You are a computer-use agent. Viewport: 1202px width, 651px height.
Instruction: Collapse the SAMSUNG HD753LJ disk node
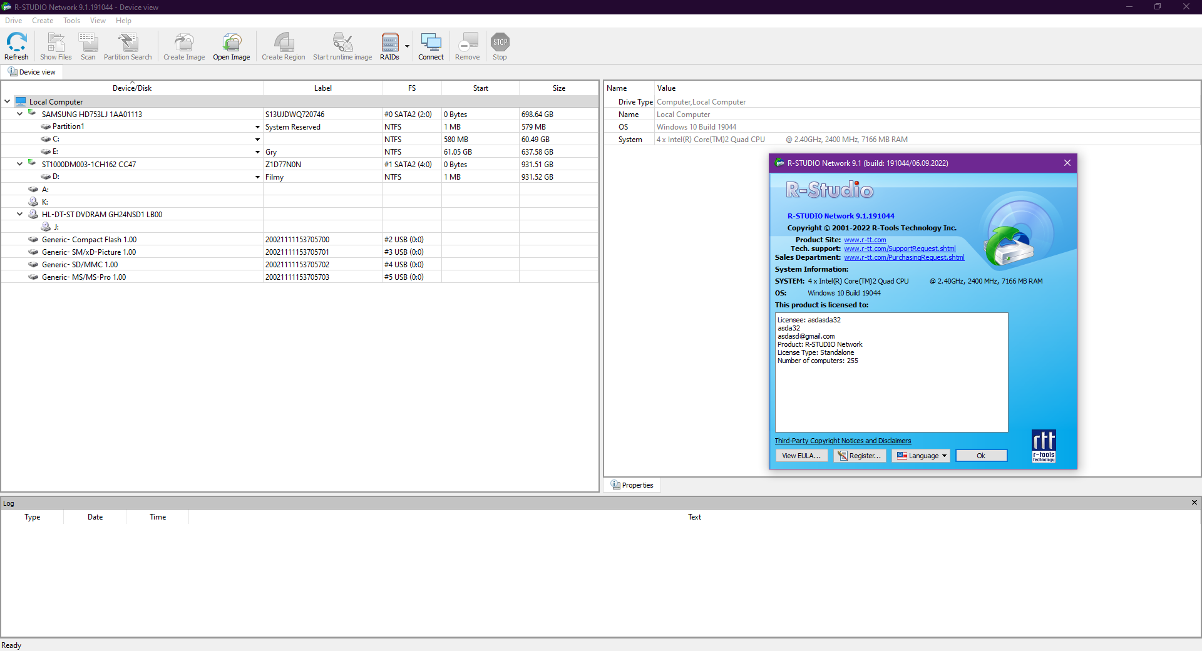tap(19, 114)
